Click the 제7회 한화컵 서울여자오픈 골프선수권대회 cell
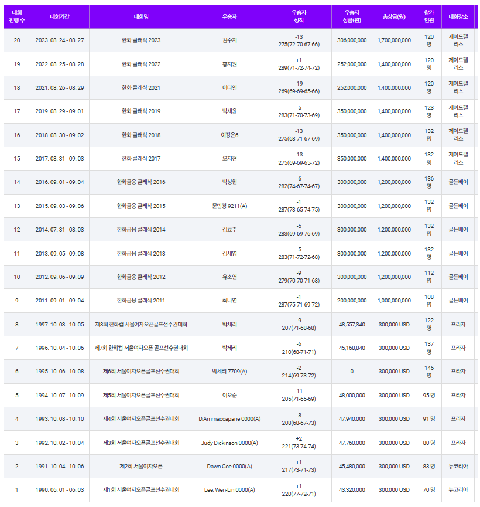The width and height of the screenshot is (480, 507). (141, 348)
